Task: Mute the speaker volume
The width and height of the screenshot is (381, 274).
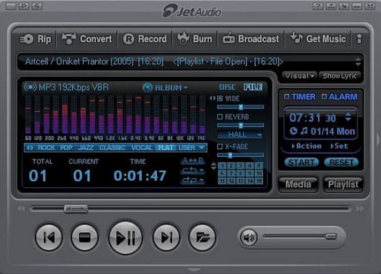Action: (x=248, y=237)
